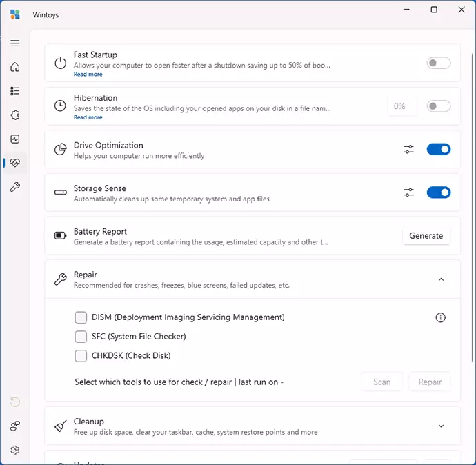476x465 pixels.
Task: Click the Storage Sense drive icon
Action: pyautogui.click(x=61, y=192)
